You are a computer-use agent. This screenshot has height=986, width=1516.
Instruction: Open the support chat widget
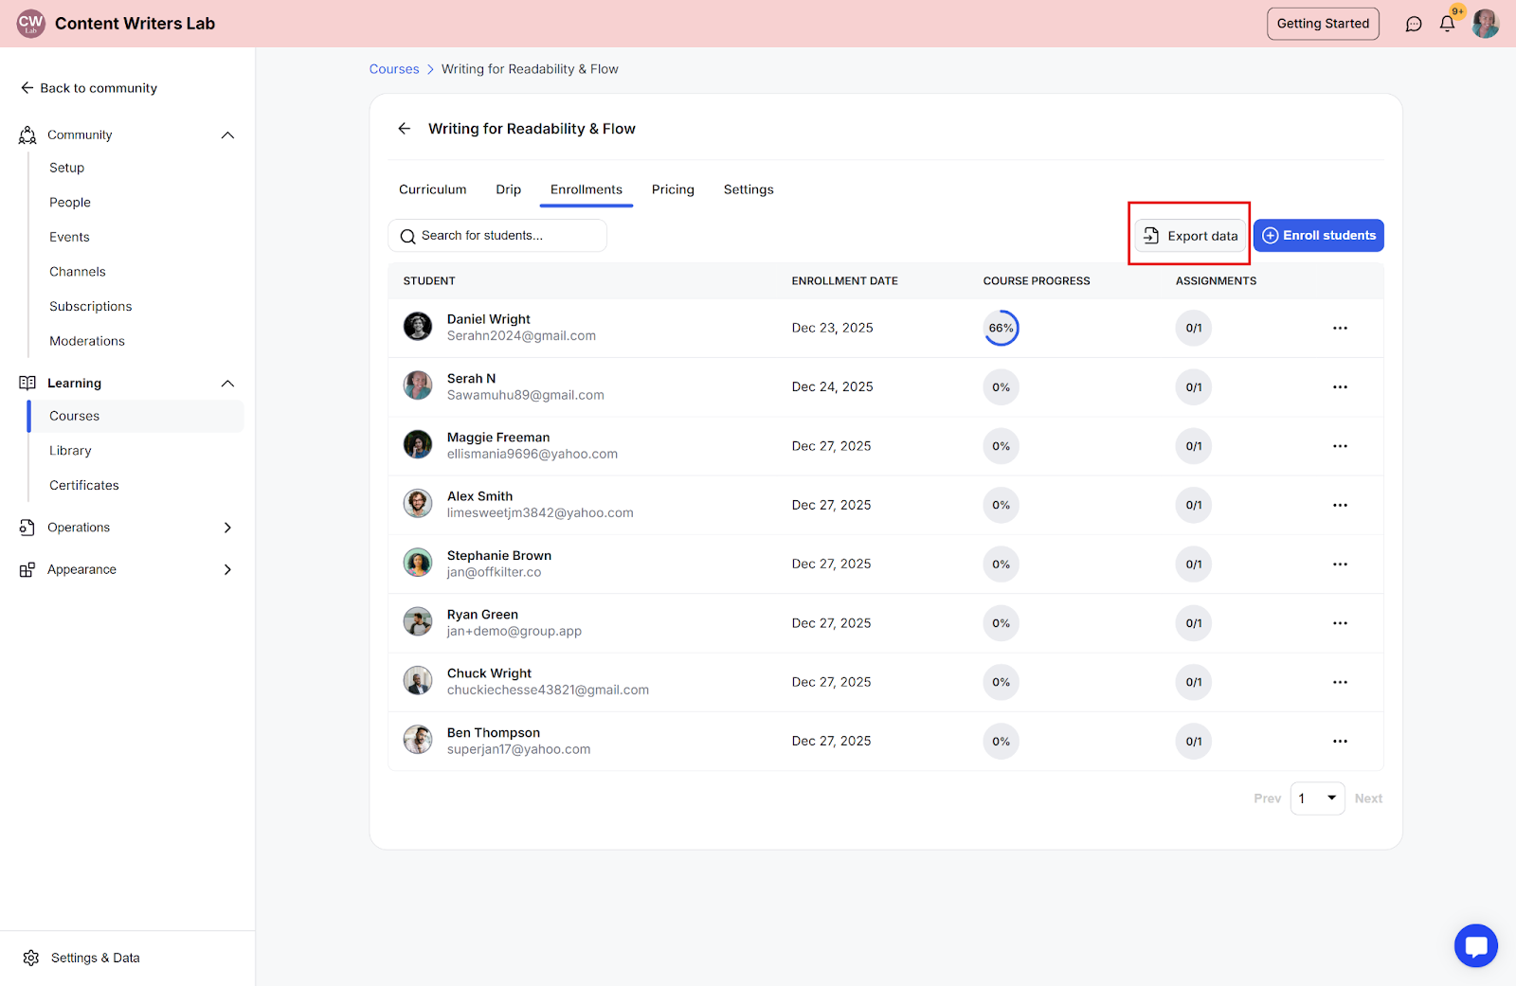click(1475, 945)
